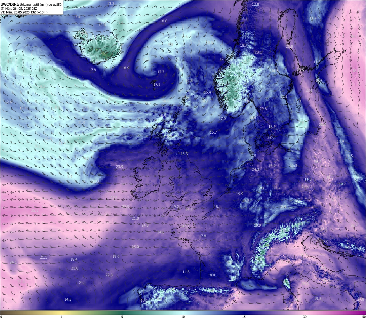Click the 12.9 value over the Adriatic
Image resolution: width=366 pixels, height=319 pixels.
tap(325, 242)
